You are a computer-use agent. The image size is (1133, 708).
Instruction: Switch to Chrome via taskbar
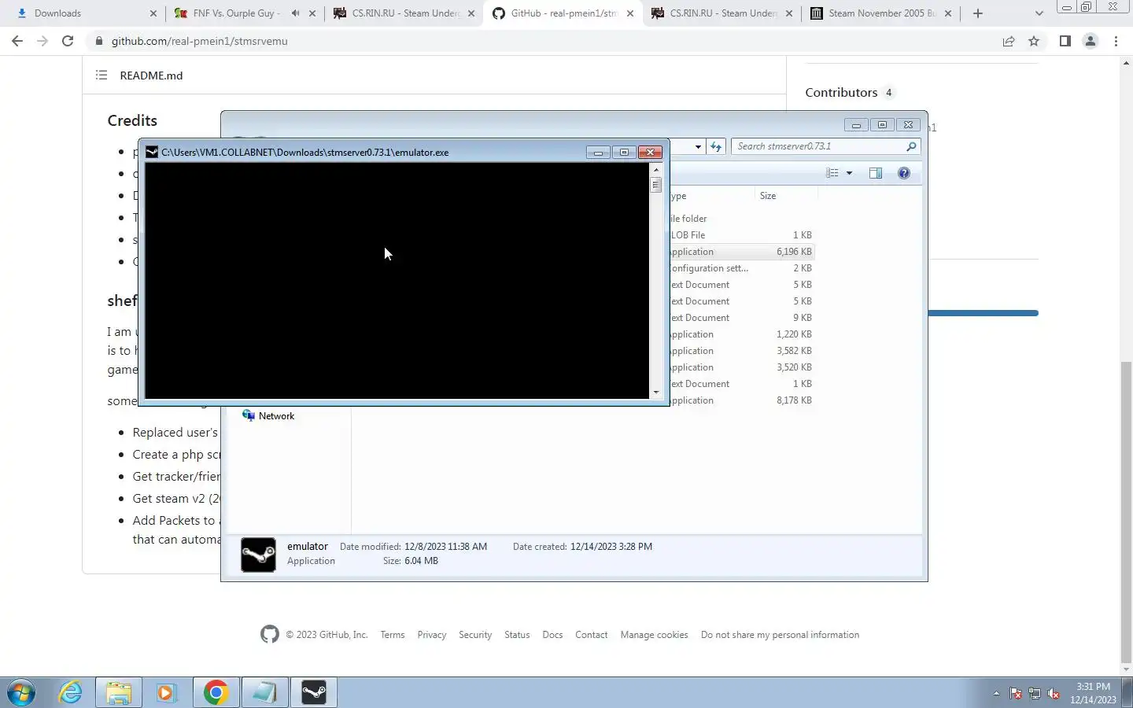click(216, 693)
